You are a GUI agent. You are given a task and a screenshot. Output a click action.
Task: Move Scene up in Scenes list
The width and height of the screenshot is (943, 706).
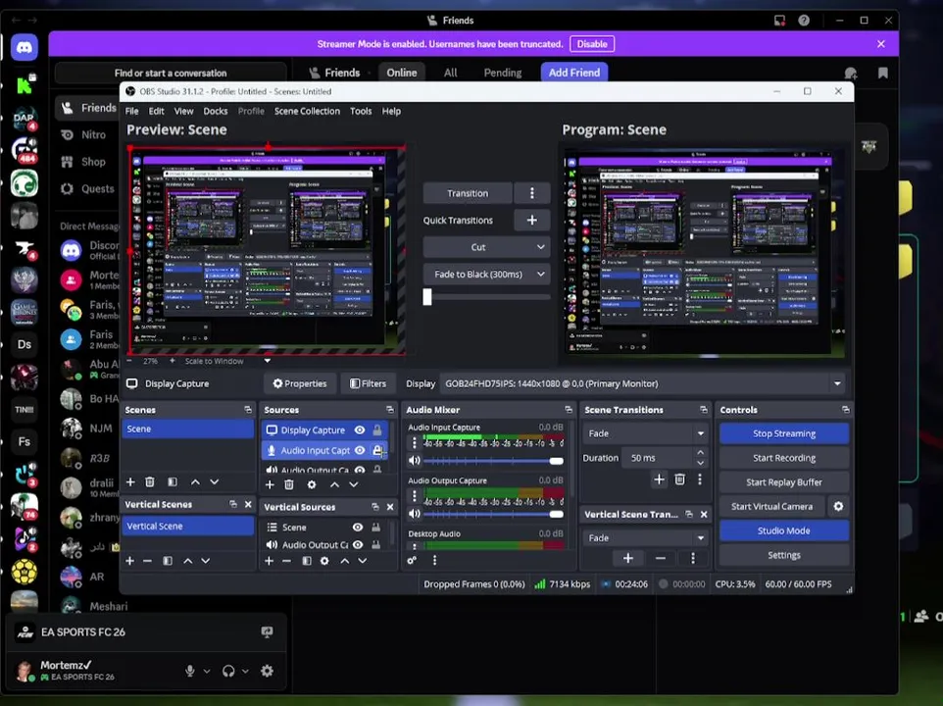click(x=195, y=482)
